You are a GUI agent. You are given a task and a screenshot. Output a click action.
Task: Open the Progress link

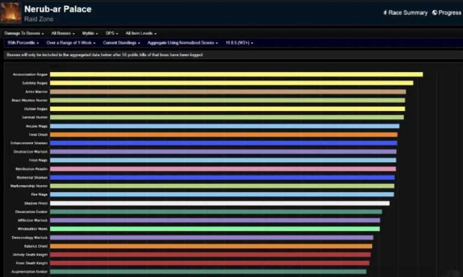[x=446, y=13]
